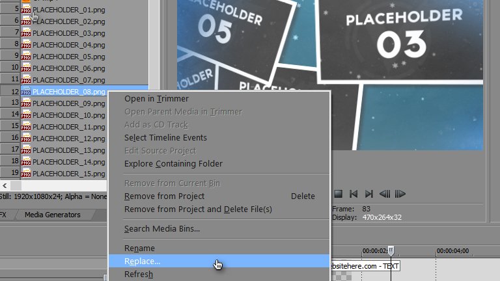This screenshot has width=500, height=281.
Task: Click the Display value 470x264x32
Action: point(382,218)
